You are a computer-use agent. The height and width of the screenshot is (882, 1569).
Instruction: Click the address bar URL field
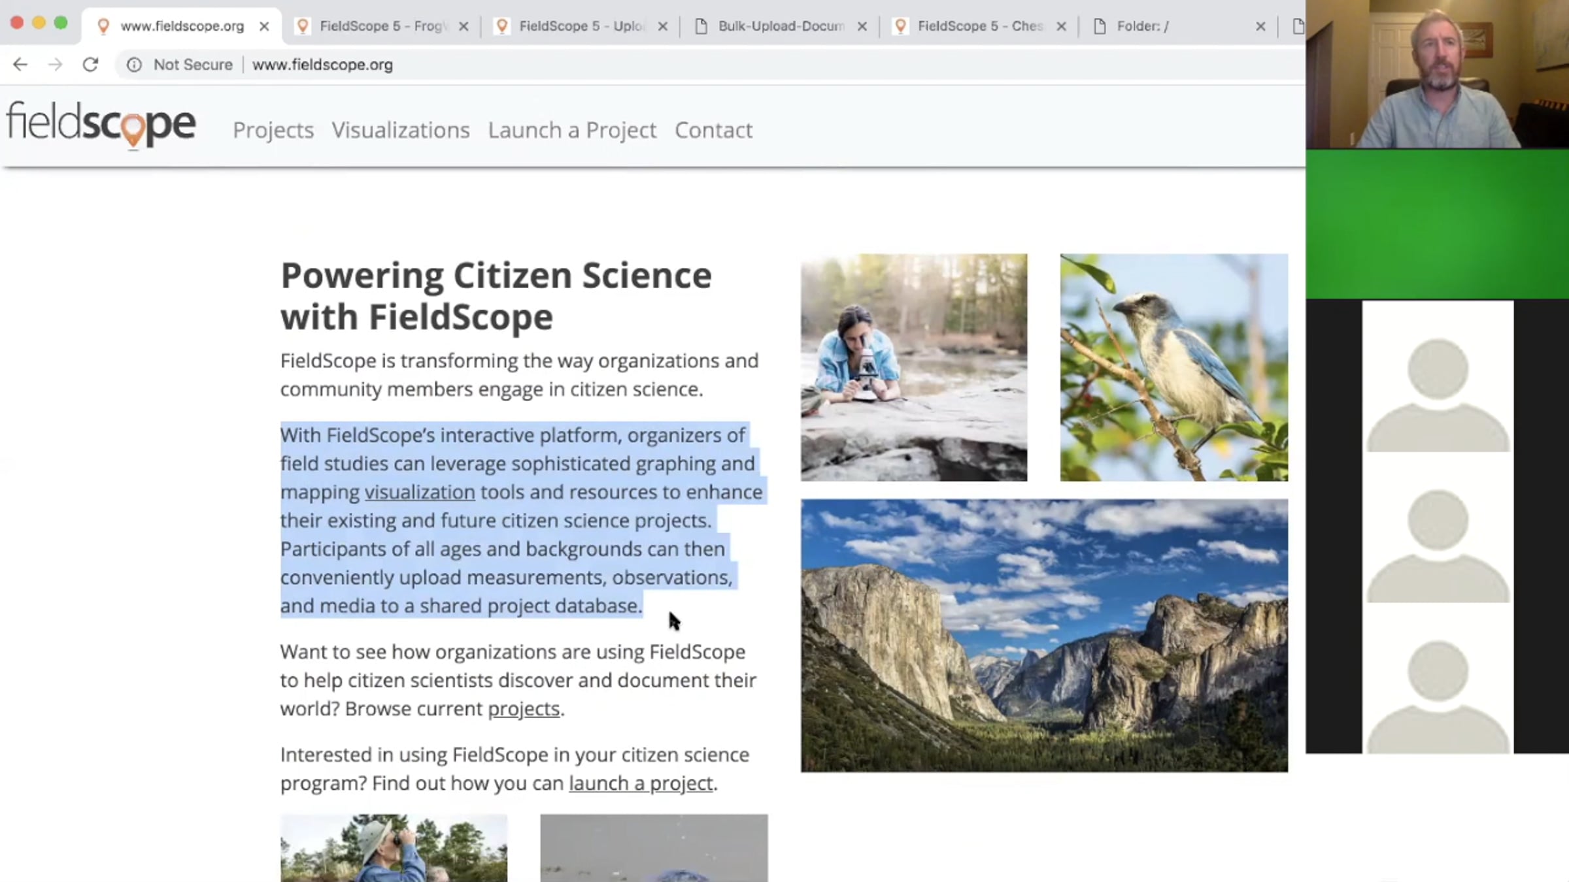[x=588, y=65]
